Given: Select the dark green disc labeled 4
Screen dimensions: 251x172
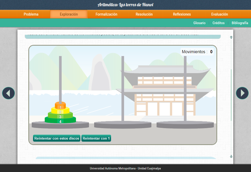Looking at the screenshot, I should pos(60,121).
